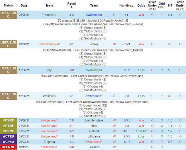Click U over/under 2.5 in Wales row
This screenshot has height=150, width=186.
pos(152,96)
